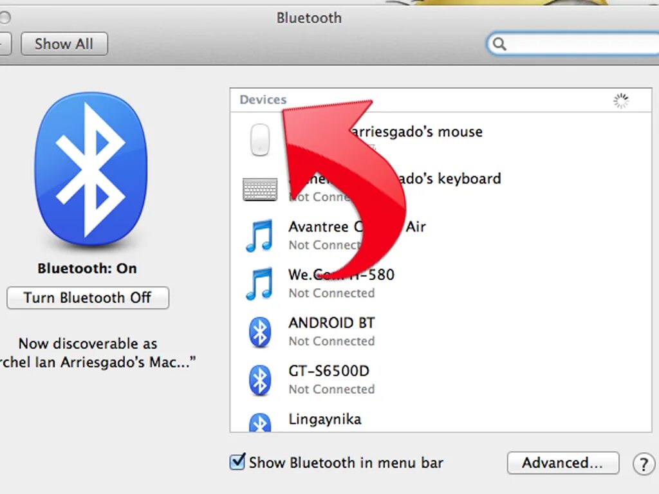Open the Advanced settings dialog

pos(563,463)
